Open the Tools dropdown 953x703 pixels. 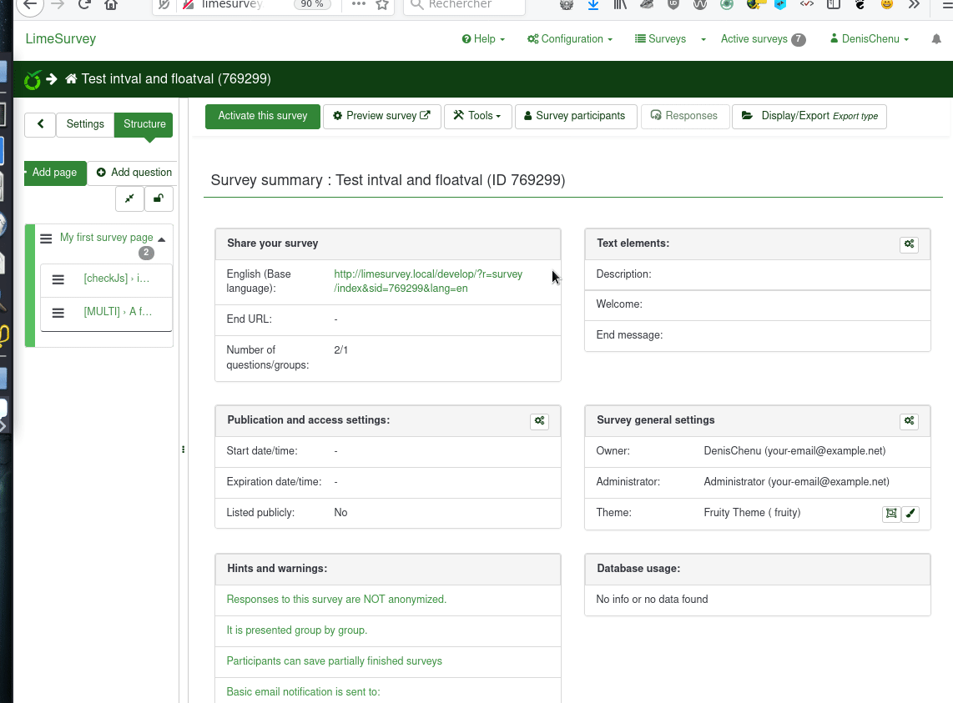(477, 116)
